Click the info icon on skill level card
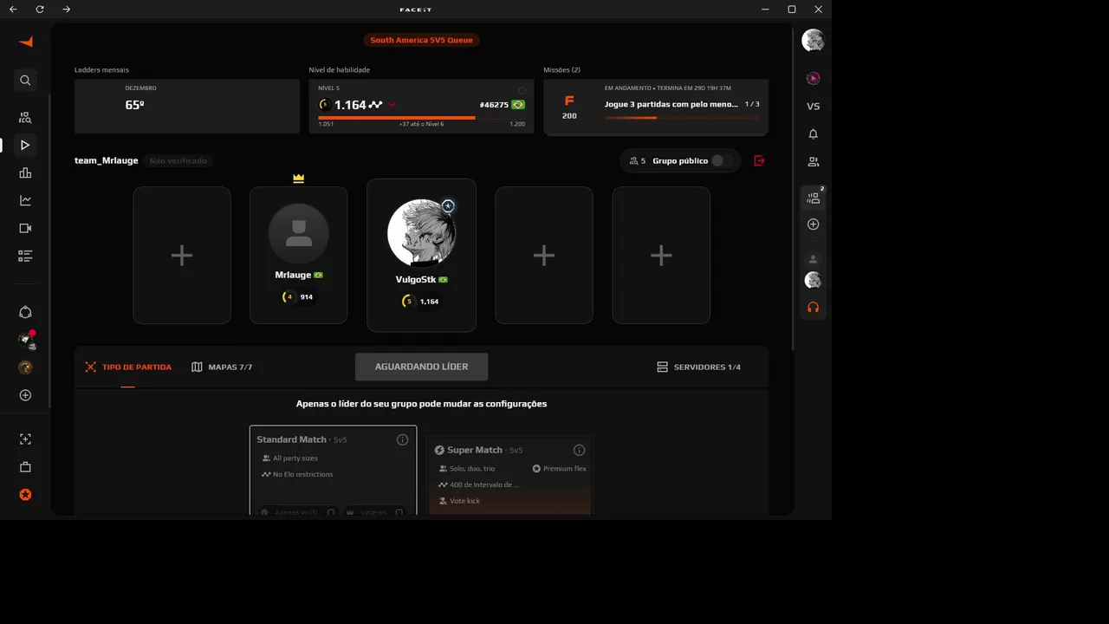This screenshot has height=624, width=1109. (x=522, y=90)
